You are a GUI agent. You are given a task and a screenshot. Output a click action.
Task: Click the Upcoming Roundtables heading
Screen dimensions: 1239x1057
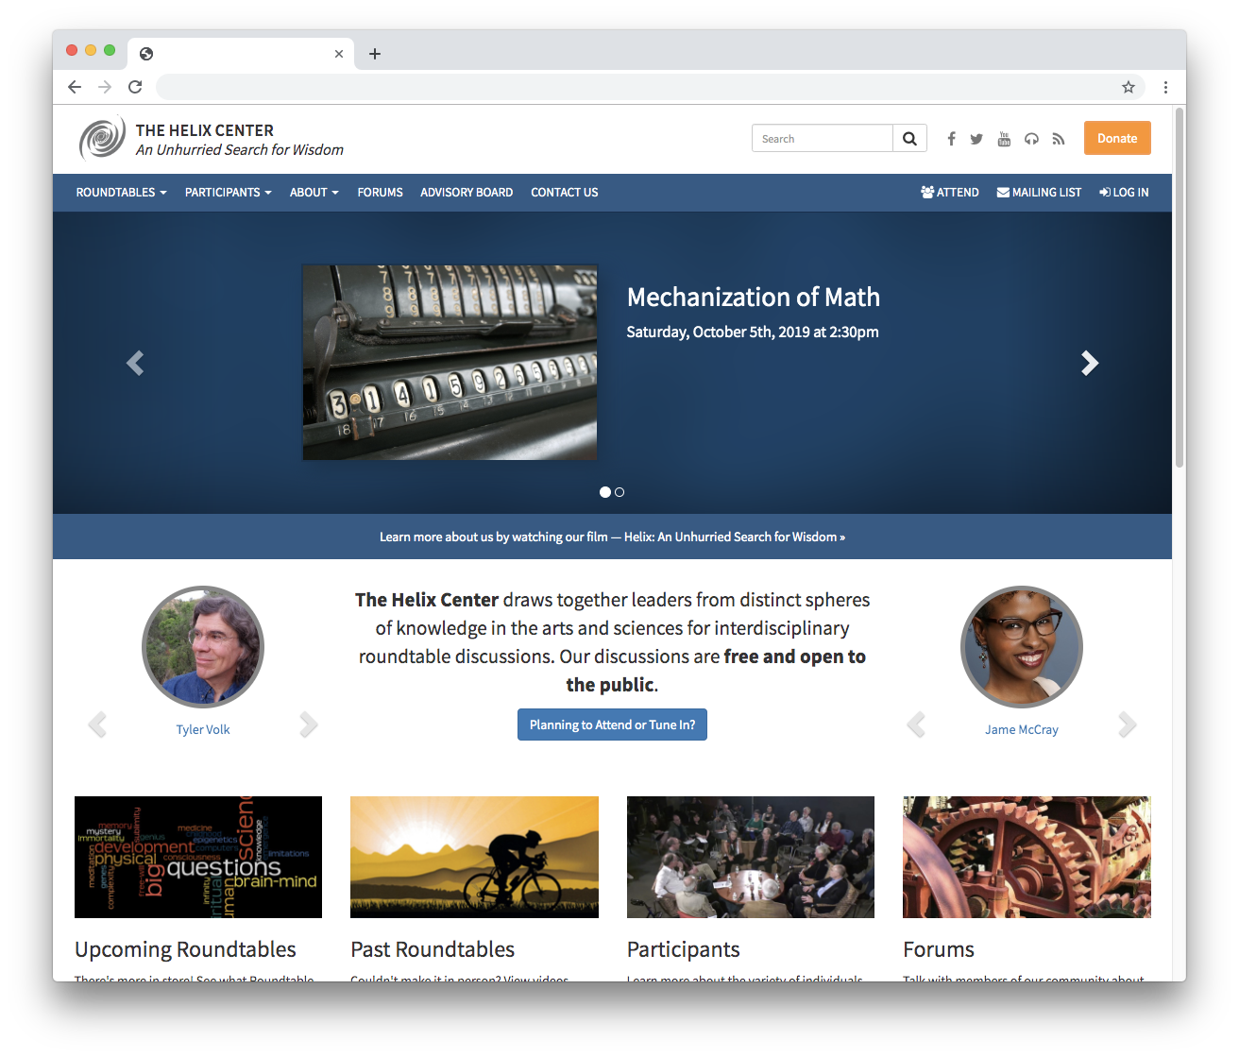[185, 949]
